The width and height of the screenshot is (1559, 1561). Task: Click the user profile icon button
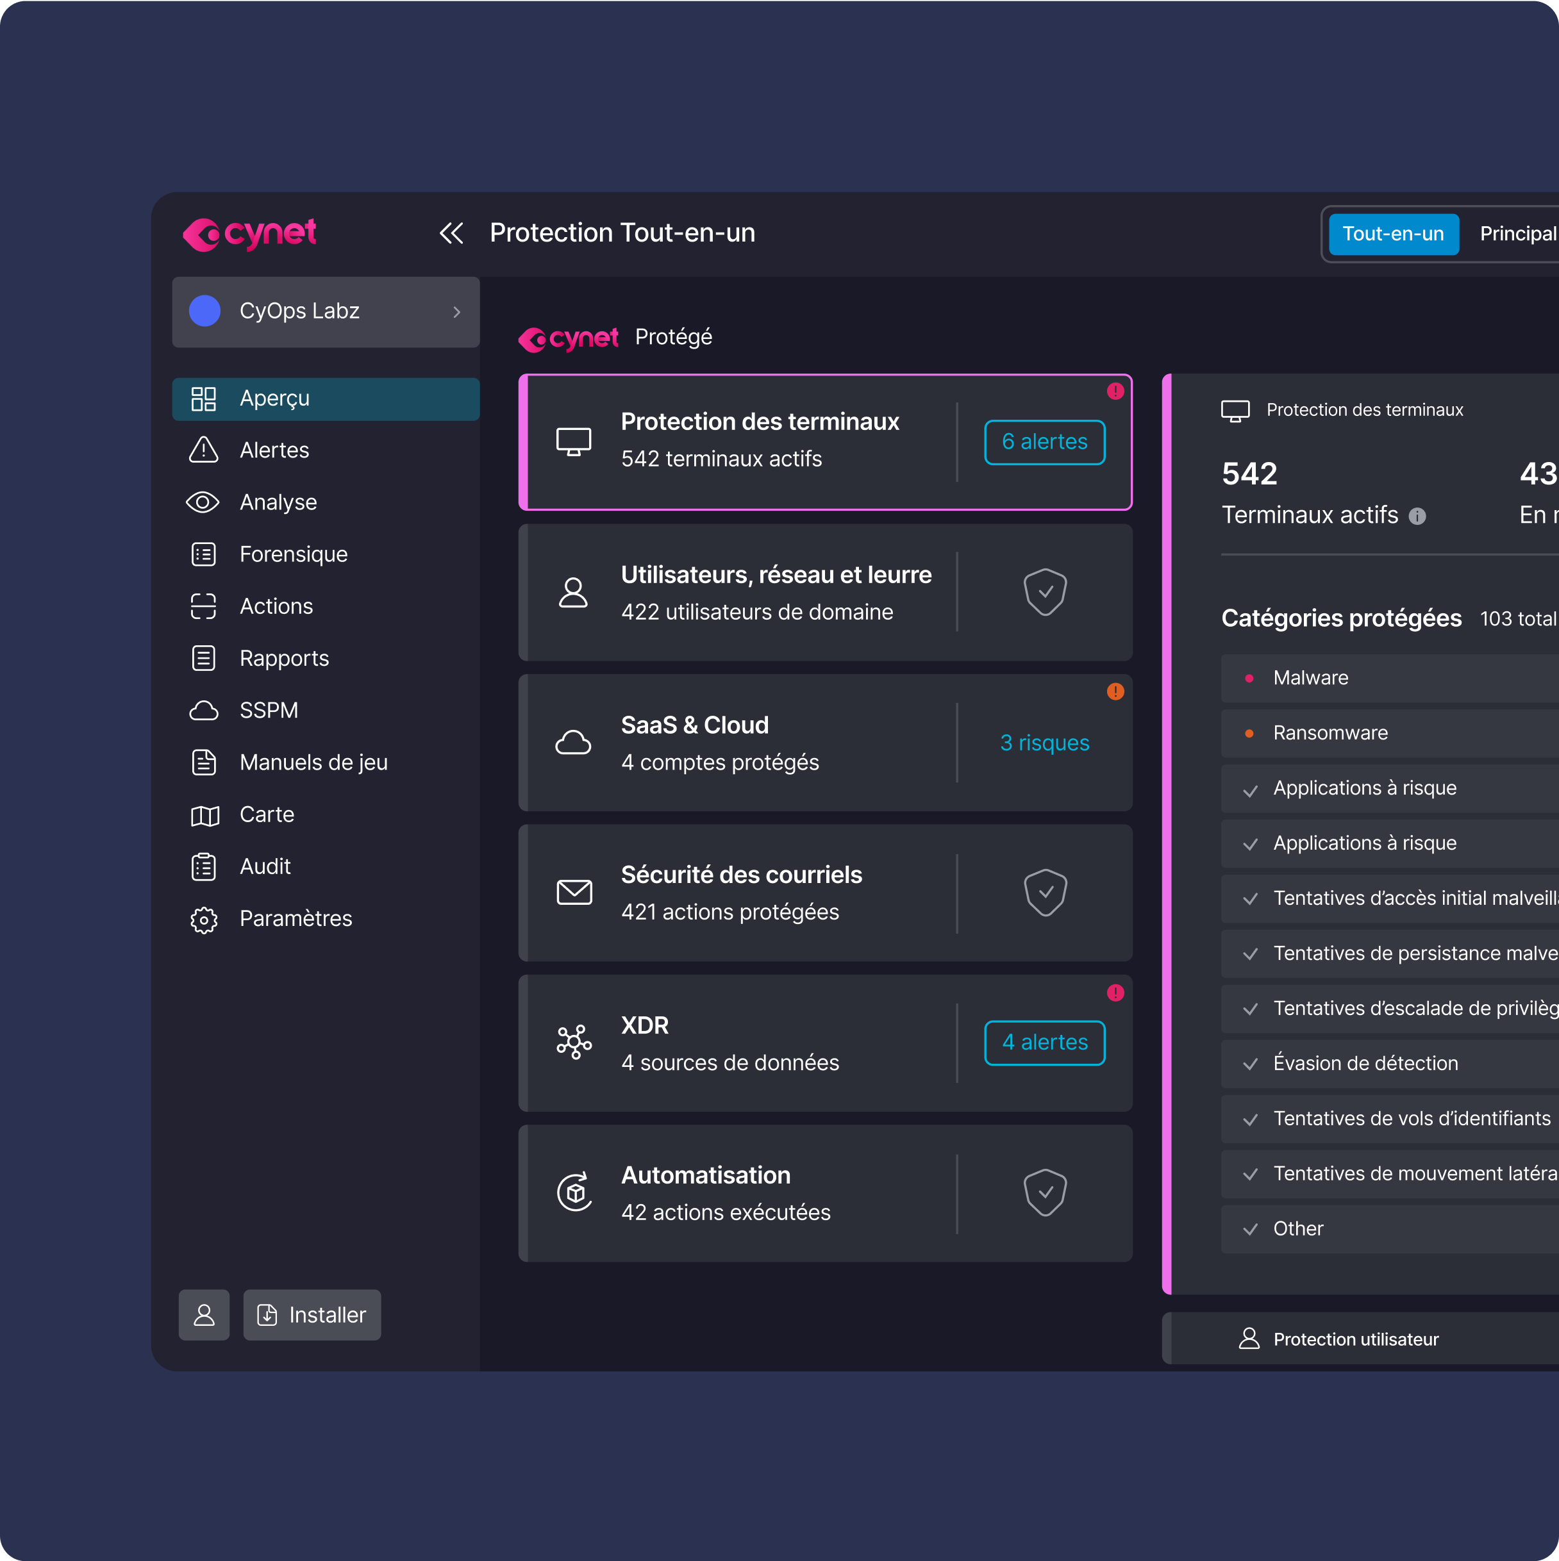click(204, 1316)
